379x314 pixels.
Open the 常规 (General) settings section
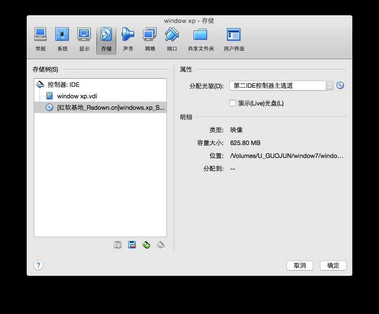[41, 40]
